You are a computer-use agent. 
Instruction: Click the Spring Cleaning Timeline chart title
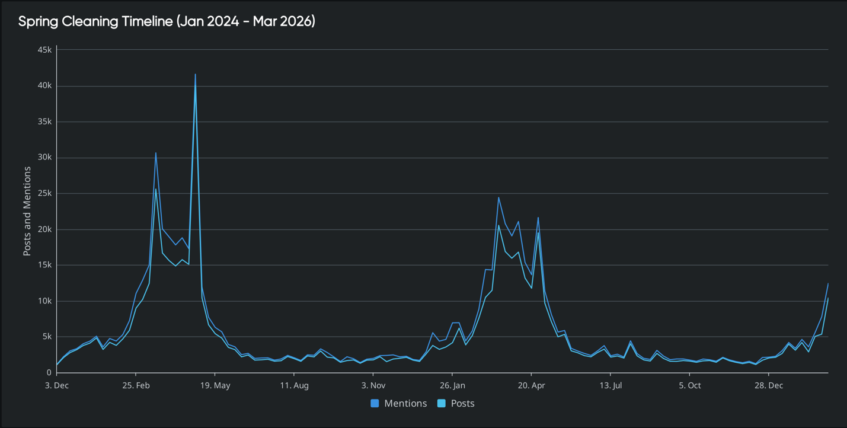tap(167, 22)
